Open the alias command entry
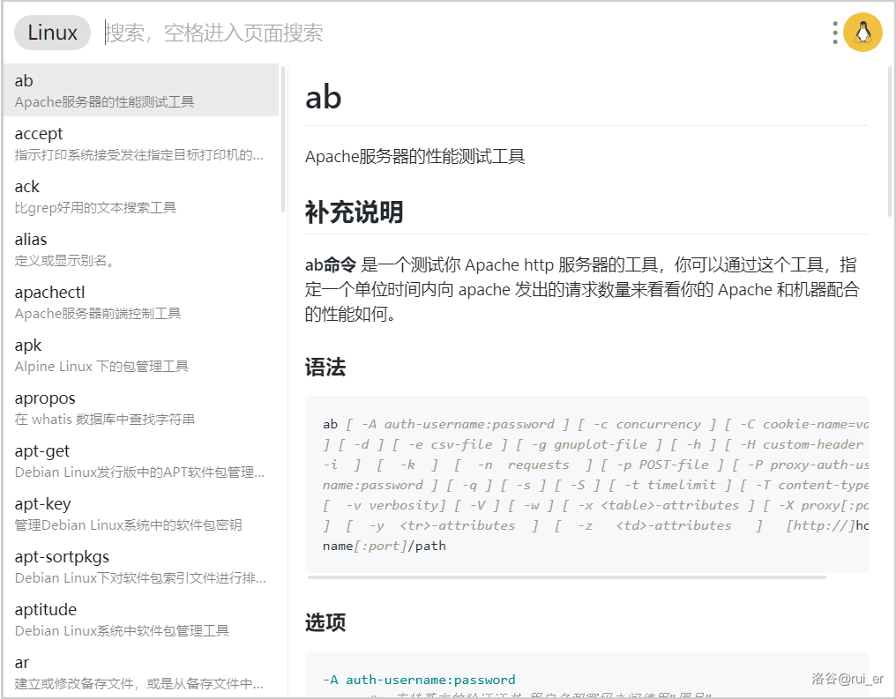 tap(141, 249)
